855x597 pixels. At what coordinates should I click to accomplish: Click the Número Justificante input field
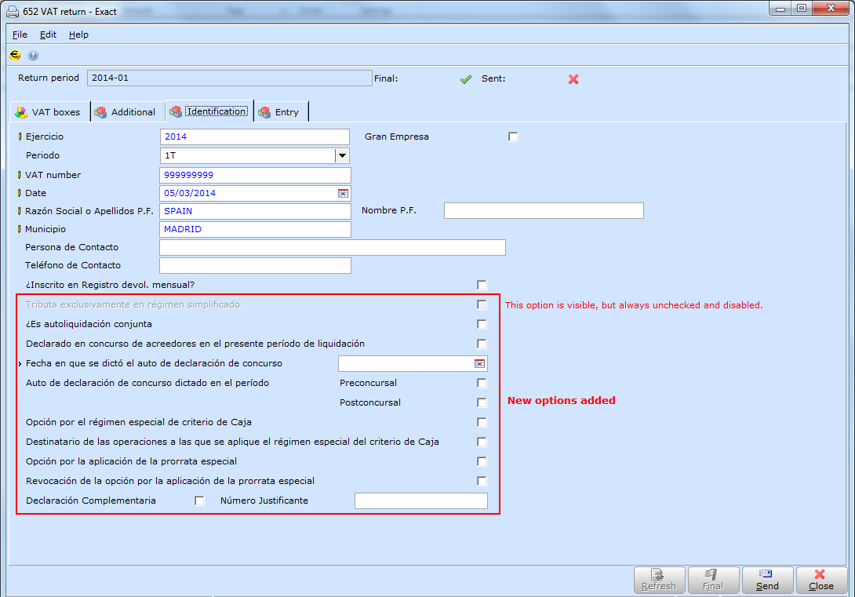421,501
